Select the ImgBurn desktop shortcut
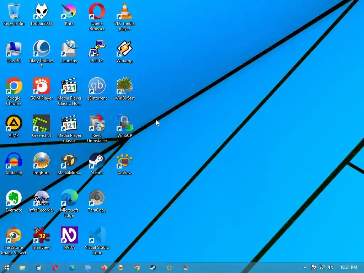 coord(41,164)
